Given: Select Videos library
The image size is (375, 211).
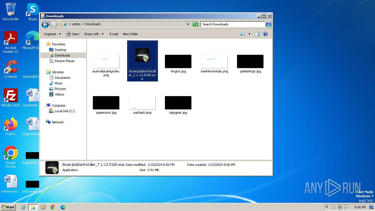Looking at the screenshot, I should 59,94.
